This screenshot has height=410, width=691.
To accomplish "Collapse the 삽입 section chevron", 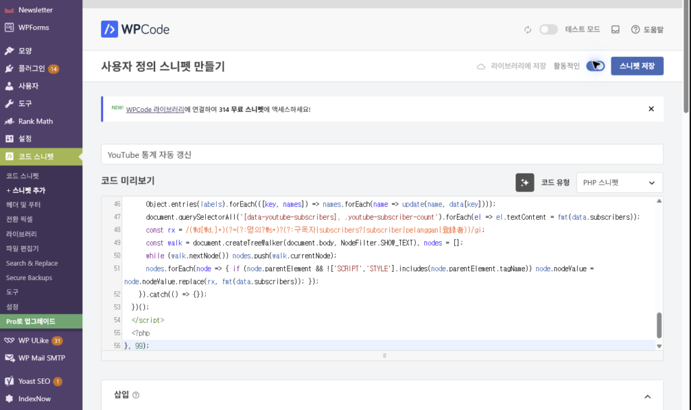I will pos(647,397).
